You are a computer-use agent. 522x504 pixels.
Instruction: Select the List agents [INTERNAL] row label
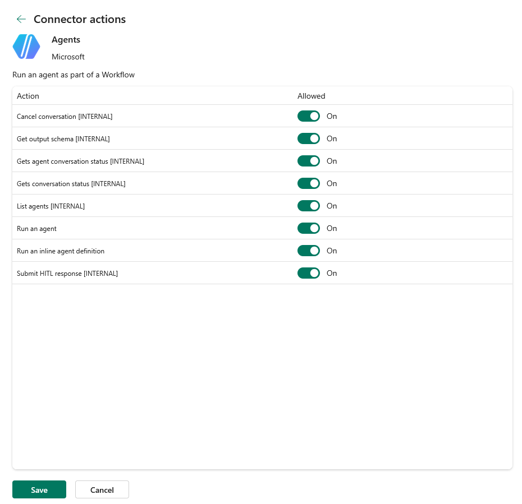(51, 206)
